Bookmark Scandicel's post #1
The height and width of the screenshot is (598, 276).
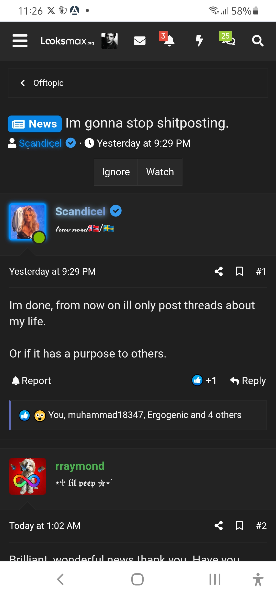pos(239,271)
